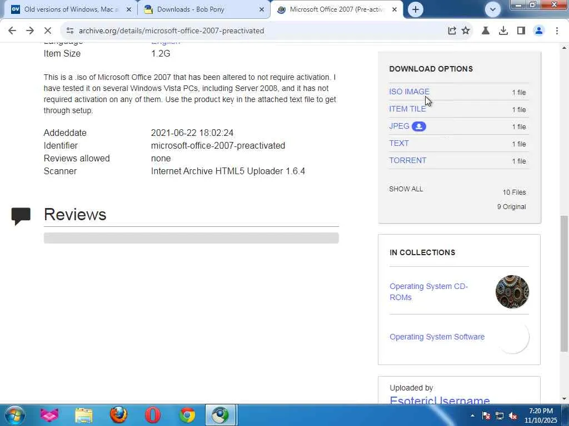
Task: Show hidden system tray icons
Action: 472,415
